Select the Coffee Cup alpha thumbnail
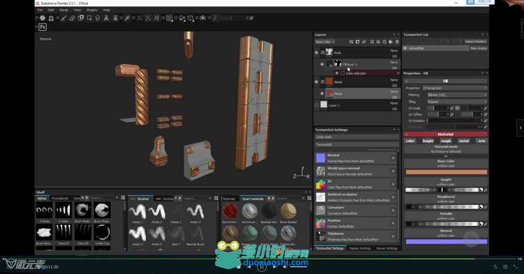This screenshot has width=524, height=274. pyautogui.click(x=102, y=233)
